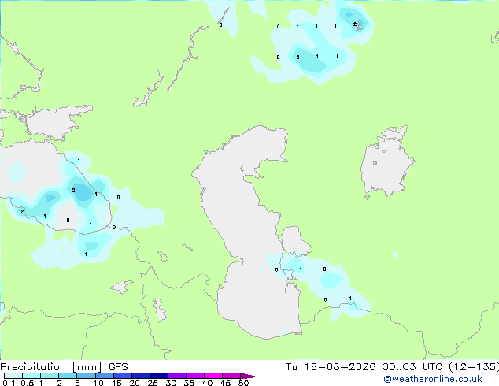Click the purple arrow tip after 50 on legend

249,376
